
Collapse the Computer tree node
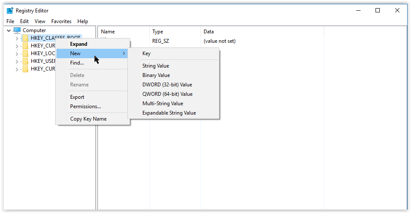point(9,30)
